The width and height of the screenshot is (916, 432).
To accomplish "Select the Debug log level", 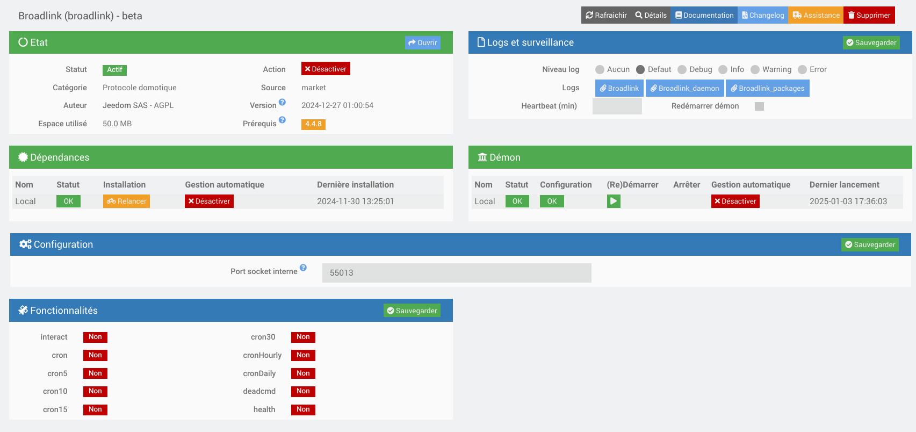I will [x=682, y=69].
